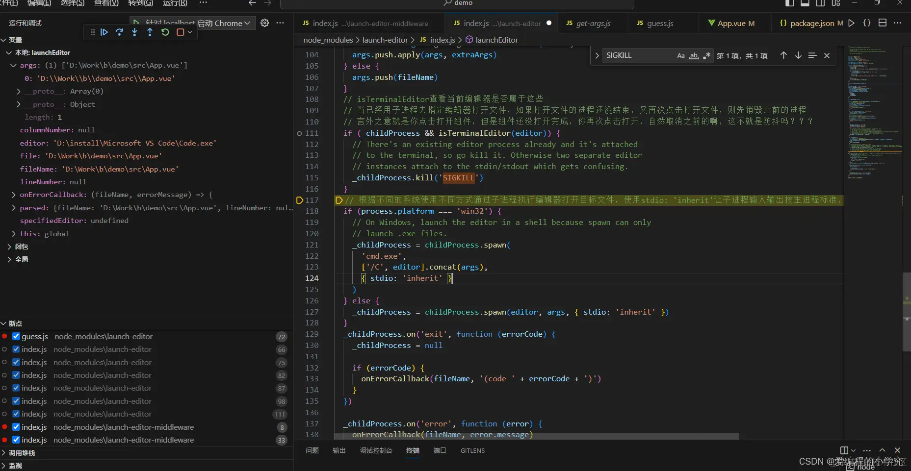The height and width of the screenshot is (471, 911).
Task: Step into with the debug toolbar
Action: pyautogui.click(x=134, y=32)
